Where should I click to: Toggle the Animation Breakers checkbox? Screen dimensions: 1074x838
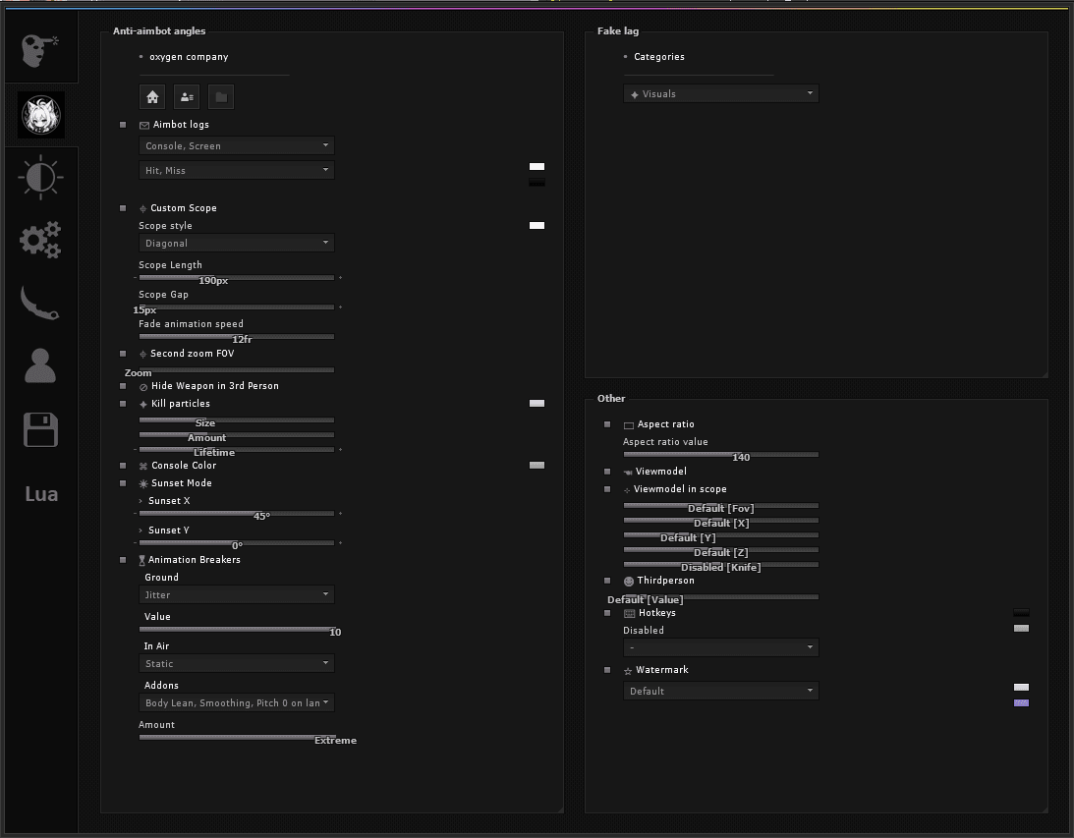click(123, 560)
